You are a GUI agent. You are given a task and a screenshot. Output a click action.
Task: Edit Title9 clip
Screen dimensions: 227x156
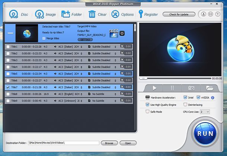pos(126,101)
